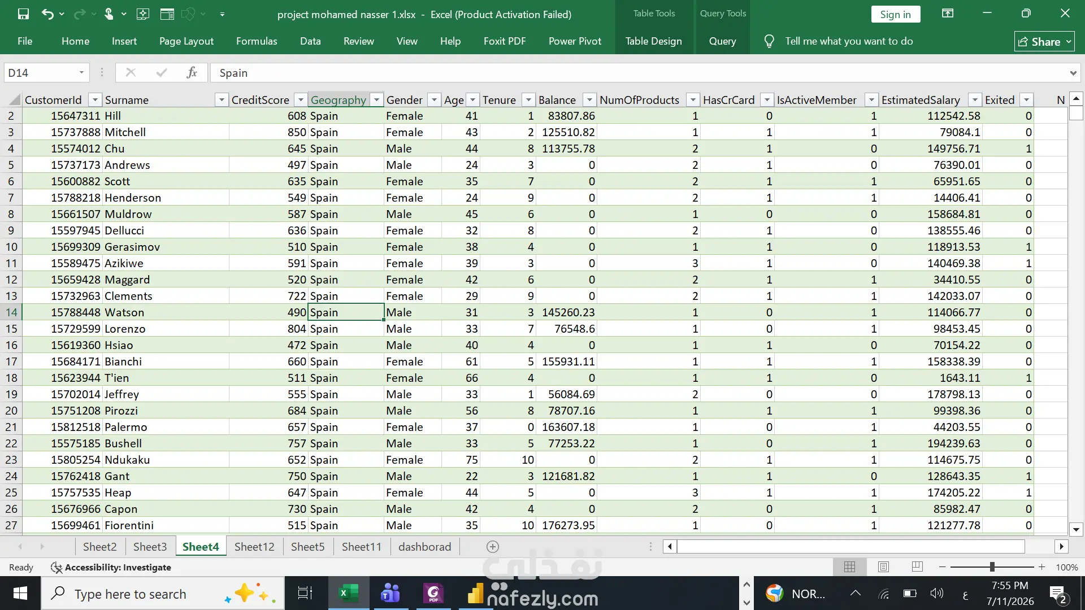Screen dimensions: 1085x610
Task: Click the Select All corner triangle
Action: coord(14,100)
